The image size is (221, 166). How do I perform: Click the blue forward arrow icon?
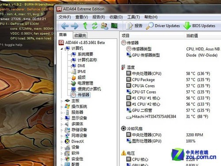tap(75, 26)
